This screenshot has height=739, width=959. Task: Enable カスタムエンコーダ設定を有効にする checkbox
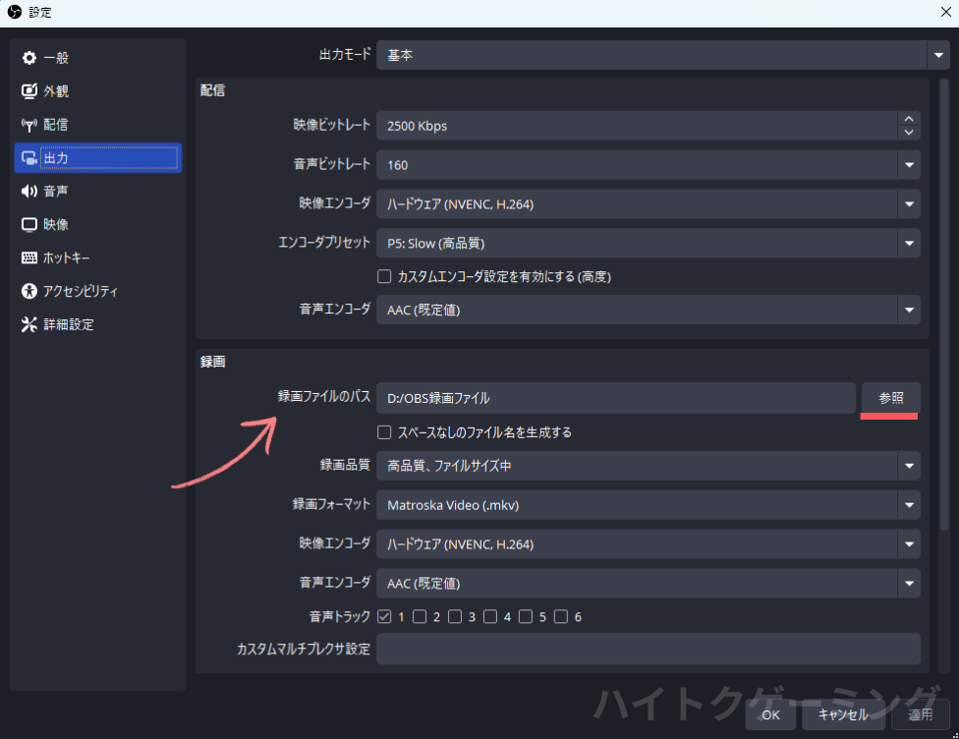pyautogui.click(x=384, y=276)
